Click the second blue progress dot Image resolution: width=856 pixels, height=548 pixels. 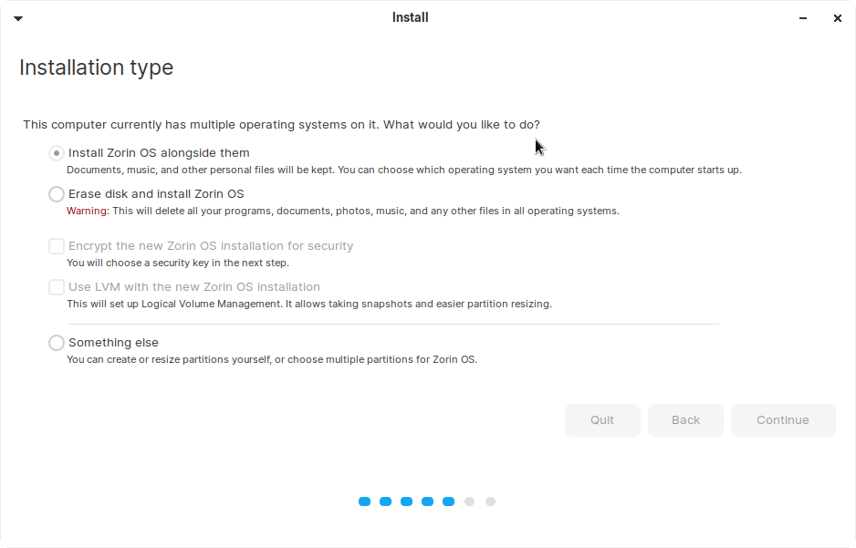coord(385,501)
